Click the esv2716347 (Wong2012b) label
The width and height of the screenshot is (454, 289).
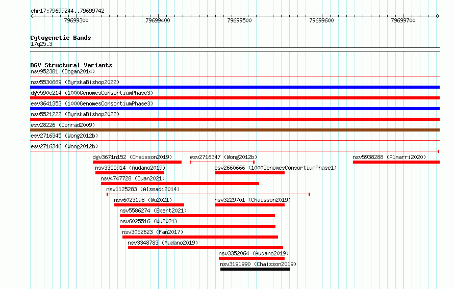[x=223, y=157]
